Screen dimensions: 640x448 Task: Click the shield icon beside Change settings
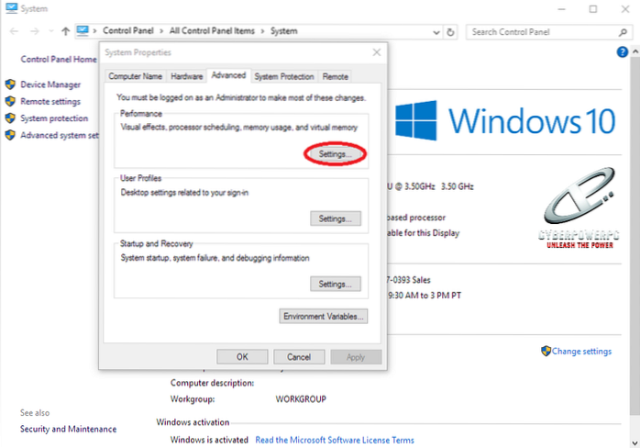pos(546,351)
